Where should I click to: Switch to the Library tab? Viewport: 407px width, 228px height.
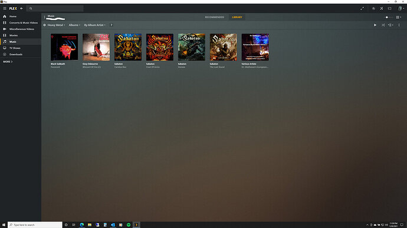click(x=237, y=17)
